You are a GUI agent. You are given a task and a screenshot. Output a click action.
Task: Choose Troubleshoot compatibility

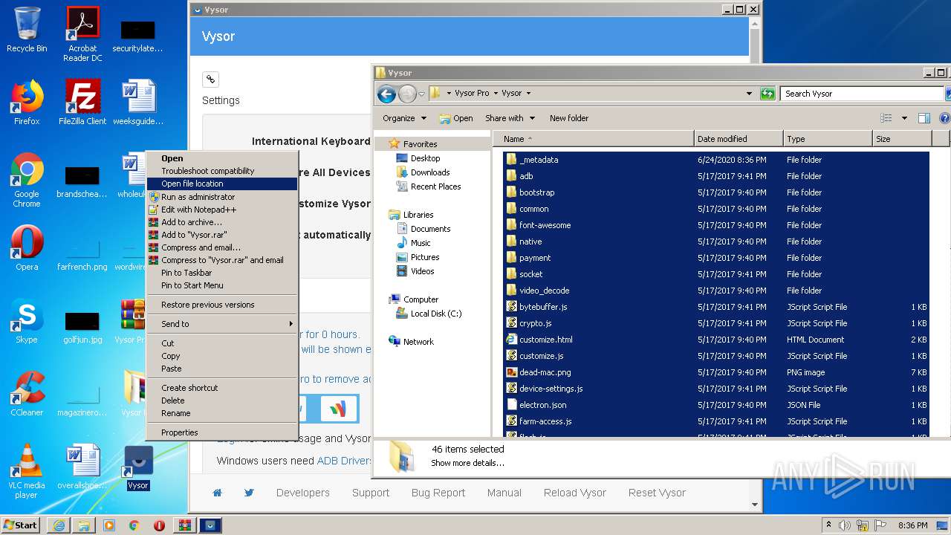[222, 171]
